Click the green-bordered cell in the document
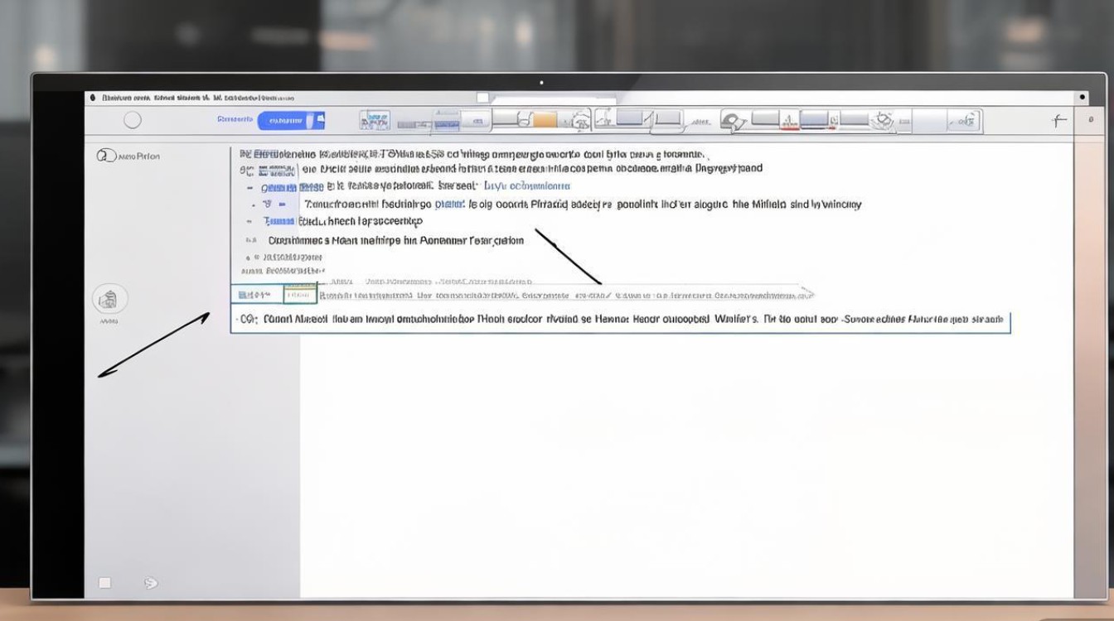 (x=299, y=295)
